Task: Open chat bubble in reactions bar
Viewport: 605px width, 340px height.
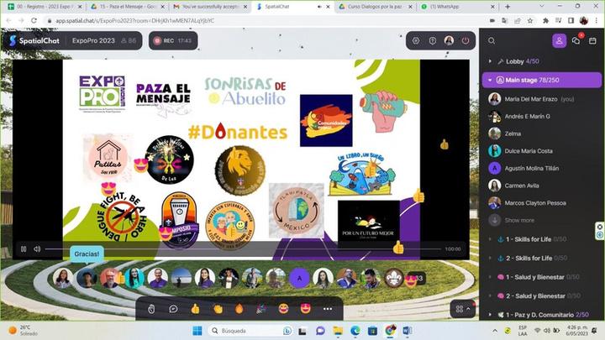Action: tap(173, 309)
